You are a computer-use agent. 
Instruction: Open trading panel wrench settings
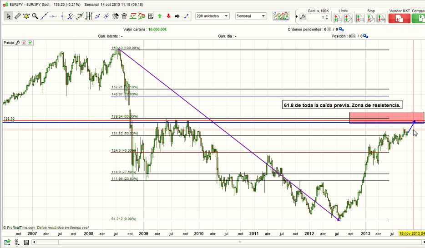(303, 17)
